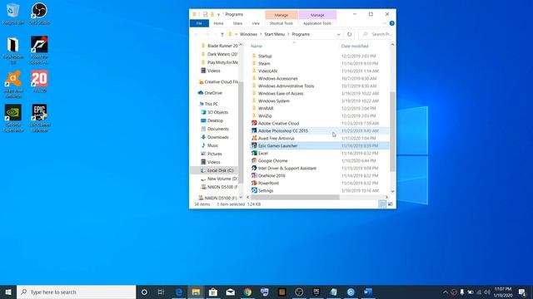Click the Settings gear icon in list
Image resolution: width=533 pixels, height=299 pixels.
point(254,190)
